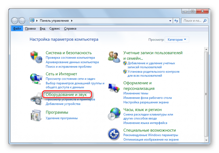Image resolution: width=219 pixels, height=153 pixels.
Task: Open Оборудование и звук category
Action: point(66,94)
